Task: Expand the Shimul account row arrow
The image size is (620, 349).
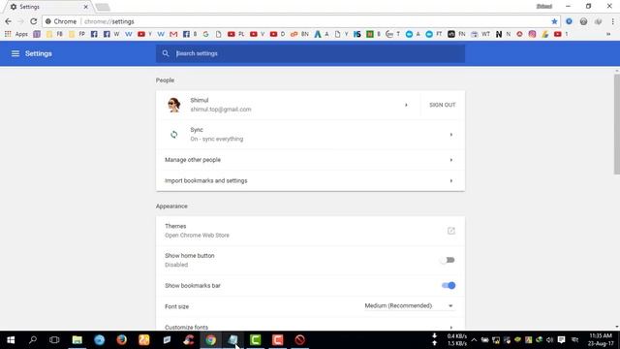Action: 406,105
